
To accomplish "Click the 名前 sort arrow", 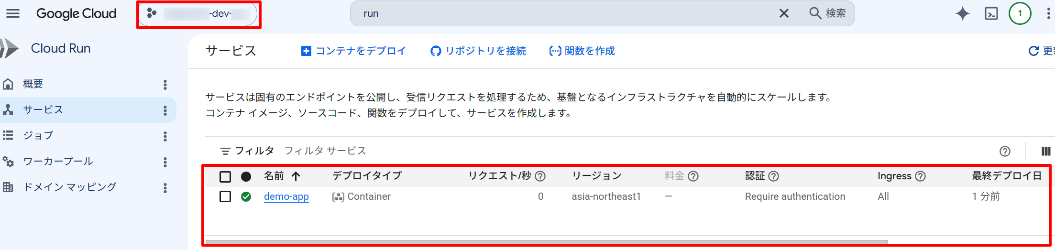I will [296, 176].
